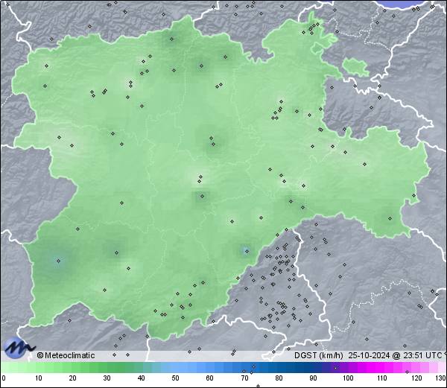Click the 130 value on legend scale
The width and height of the screenshot is (447, 388).
pyautogui.click(x=440, y=379)
